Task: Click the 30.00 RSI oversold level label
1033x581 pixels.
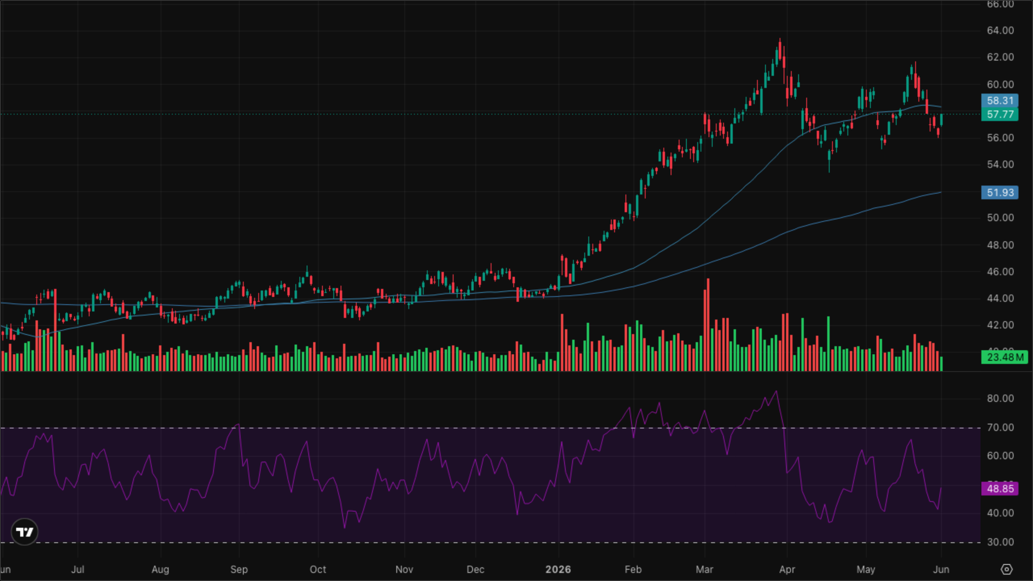Action: 1000,542
